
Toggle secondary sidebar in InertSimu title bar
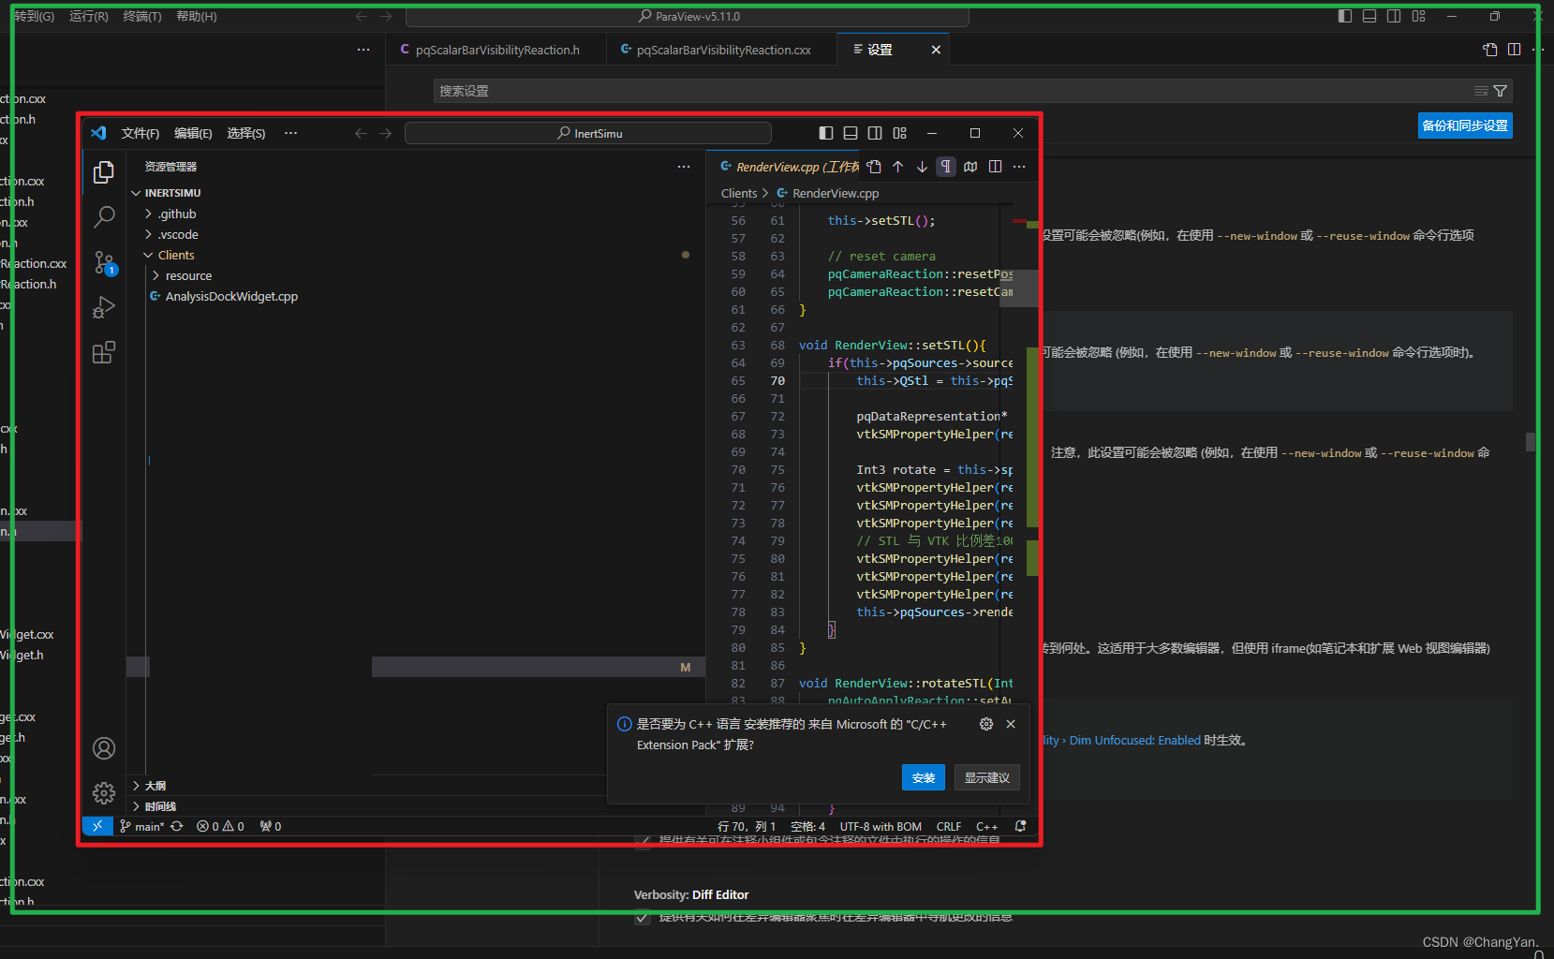tap(875, 133)
